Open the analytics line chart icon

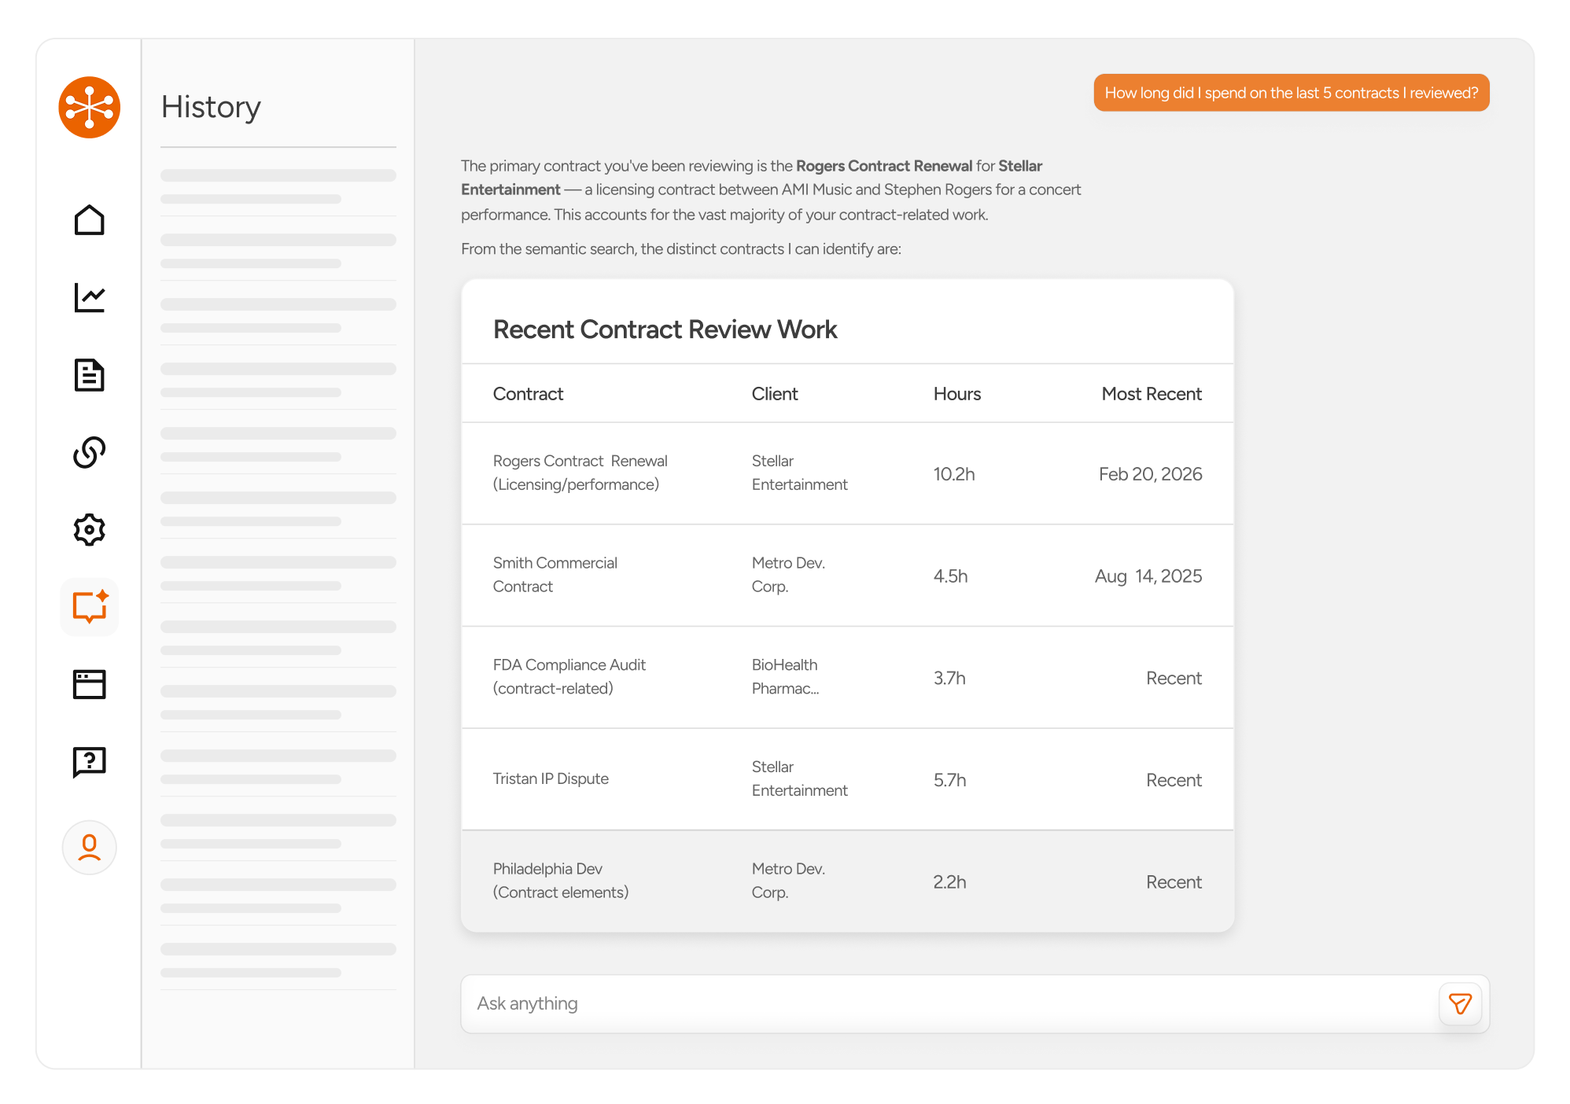pyautogui.click(x=89, y=297)
